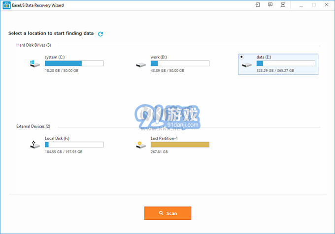Select the system (C:) drive icon

tap(35, 64)
